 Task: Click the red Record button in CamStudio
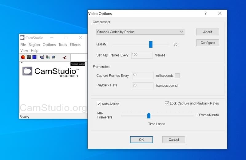23,57
